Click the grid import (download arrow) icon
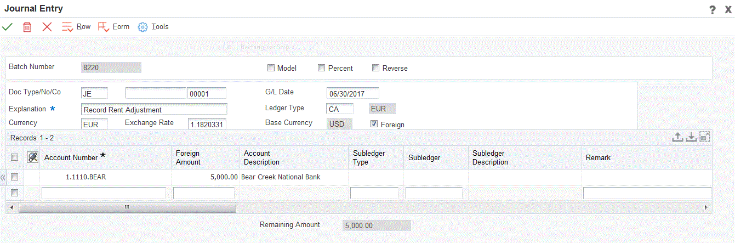The width and height of the screenshot is (735, 243). tap(692, 137)
